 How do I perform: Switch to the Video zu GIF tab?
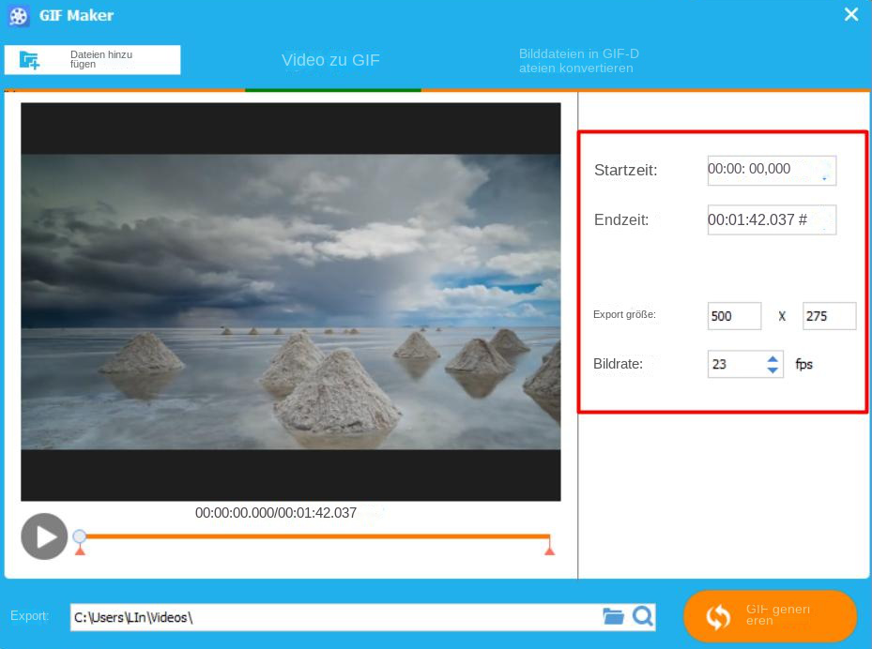(331, 61)
